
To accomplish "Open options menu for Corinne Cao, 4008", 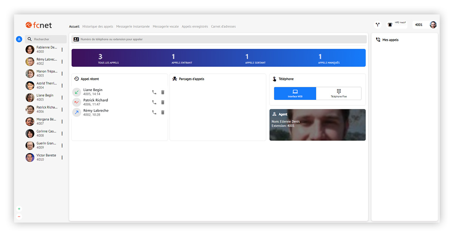I will point(62,133).
